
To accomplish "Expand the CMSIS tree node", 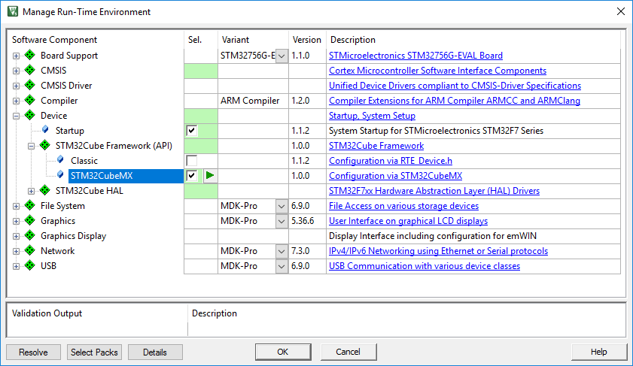I will [16, 71].
